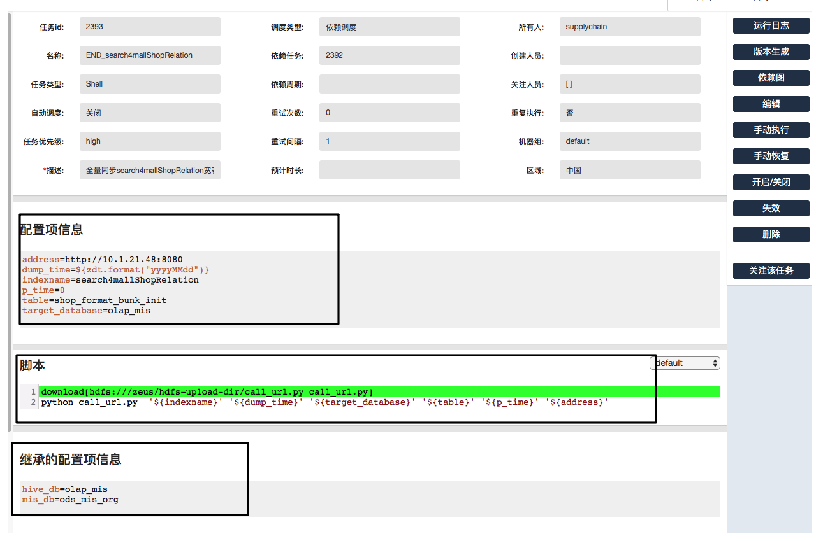This screenshot has height=541, width=816.
Task: Click the 依赖任务 field showing 2392
Action: click(390, 55)
